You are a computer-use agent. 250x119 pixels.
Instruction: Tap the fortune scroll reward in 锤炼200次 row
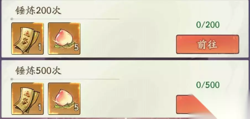pyautogui.click(x=27, y=38)
